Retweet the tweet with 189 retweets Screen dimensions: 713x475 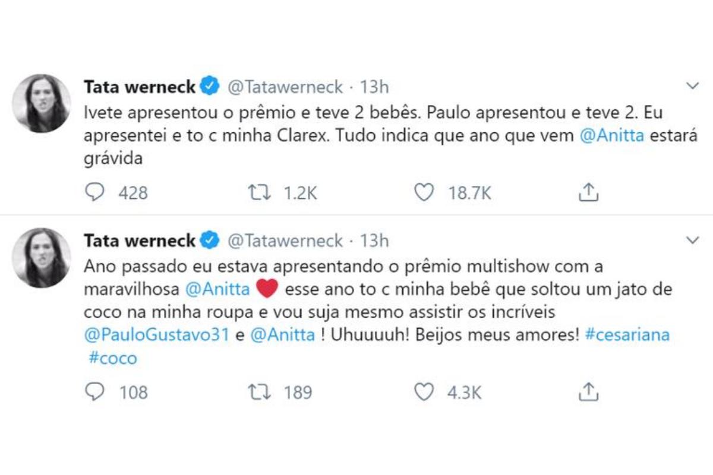260,392
